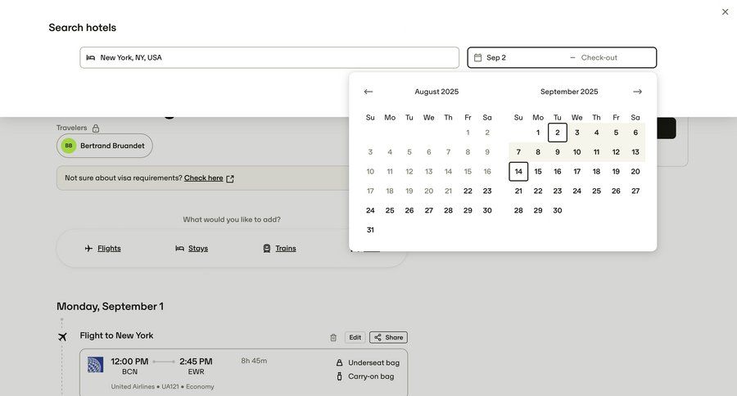Screen dimensions: 737x396
Task: Click the train icon beside Trains
Action: pos(266,248)
